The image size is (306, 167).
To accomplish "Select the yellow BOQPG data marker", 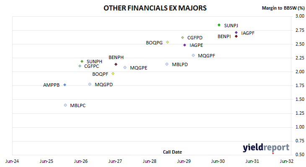I will pos(167,42).
